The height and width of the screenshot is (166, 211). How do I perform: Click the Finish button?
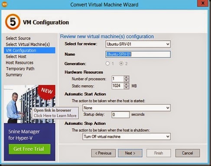tap(159, 153)
